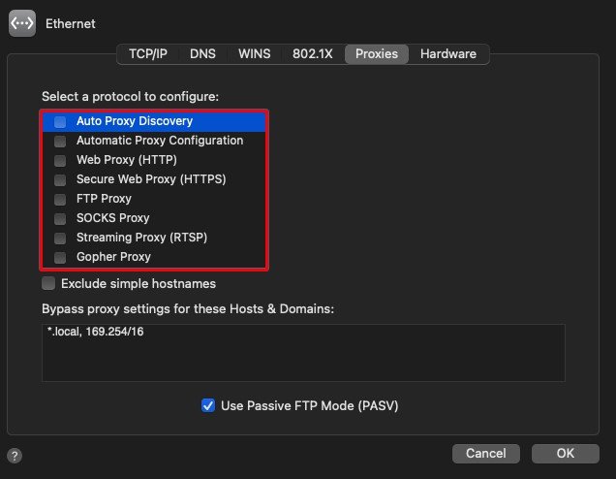Click the help question mark button
The height and width of the screenshot is (479, 616).
[x=15, y=454]
